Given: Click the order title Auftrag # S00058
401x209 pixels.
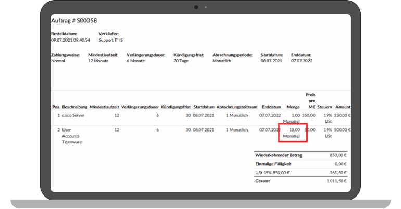Looking at the screenshot, I should click(x=76, y=20).
